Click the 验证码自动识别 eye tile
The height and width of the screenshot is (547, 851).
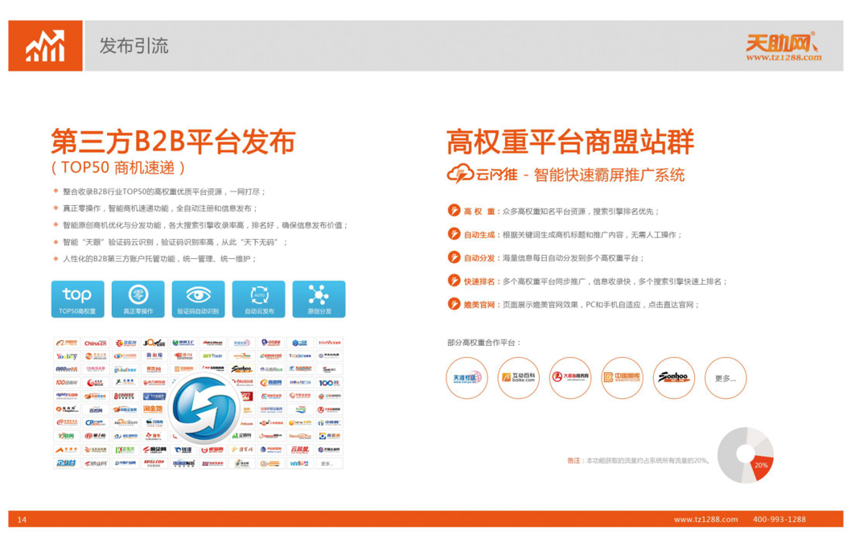coord(198,299)
